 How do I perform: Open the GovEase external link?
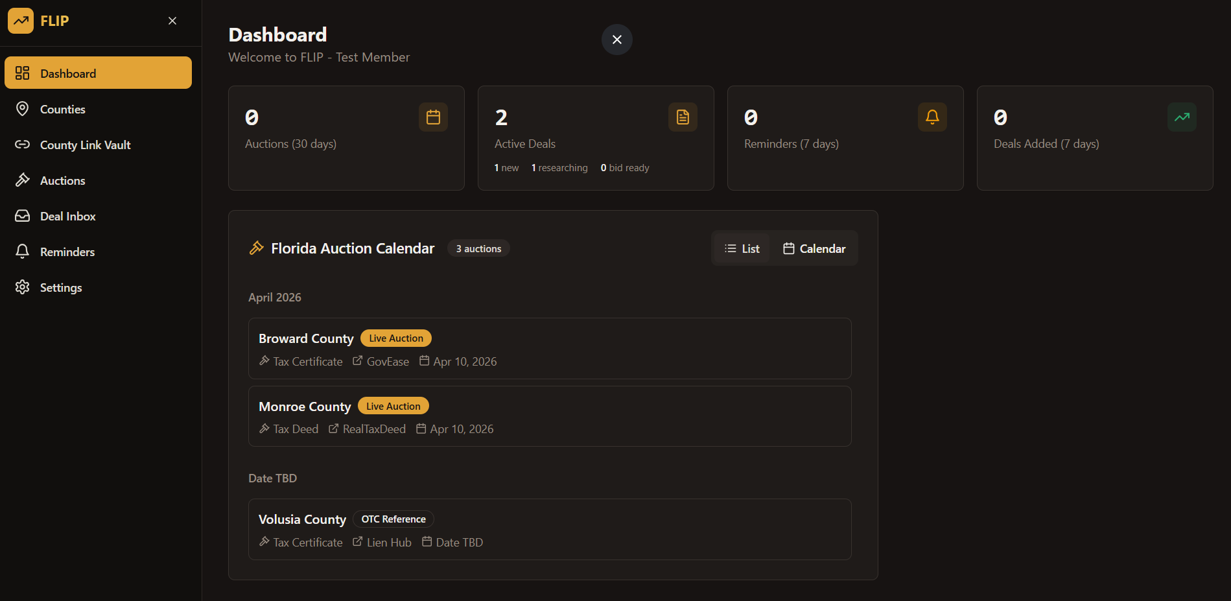pyautogui.click(x=381, y=361)
